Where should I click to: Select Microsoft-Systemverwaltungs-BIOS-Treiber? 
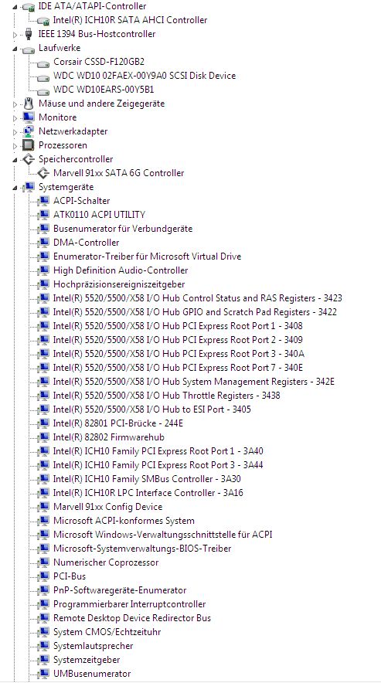(142, 549)
